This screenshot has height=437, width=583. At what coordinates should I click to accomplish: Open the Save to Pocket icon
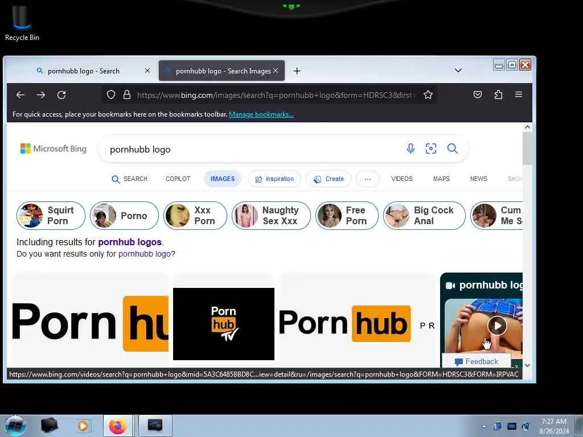478,95
